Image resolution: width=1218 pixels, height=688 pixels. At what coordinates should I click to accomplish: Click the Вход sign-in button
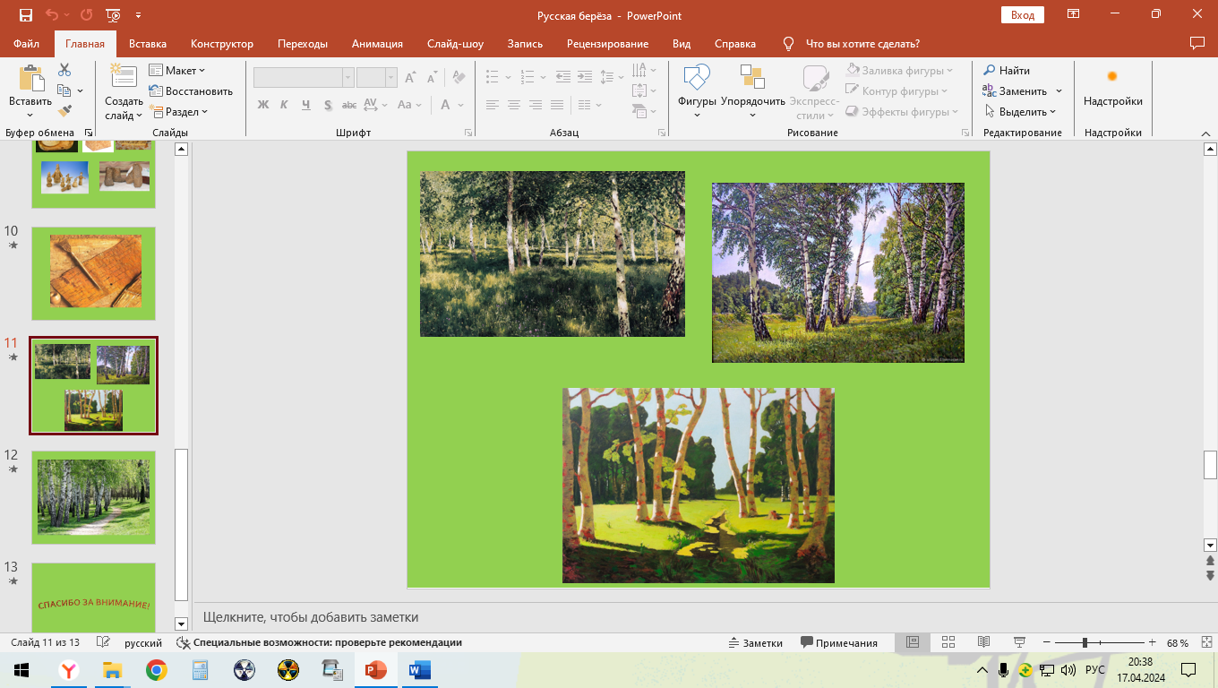tap(1022, 15)
